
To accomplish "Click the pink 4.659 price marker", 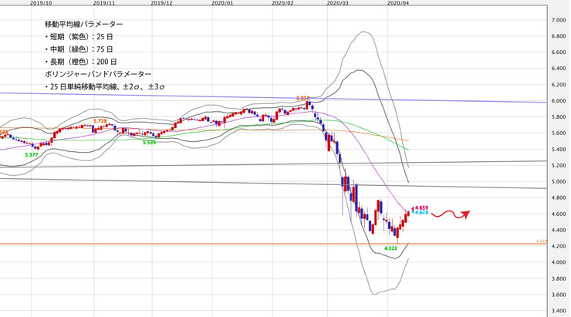I will pyautogui.click(x=421, y=207).
